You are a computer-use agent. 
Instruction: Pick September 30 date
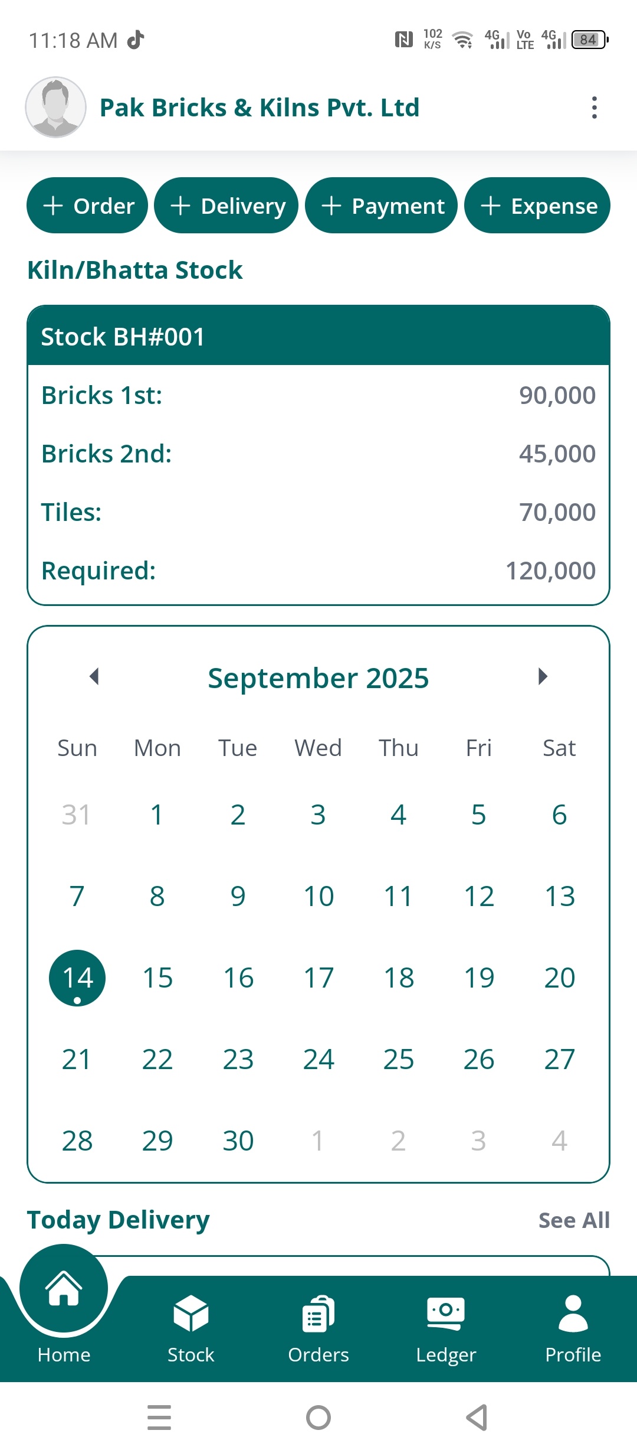tap(238, 1141)
